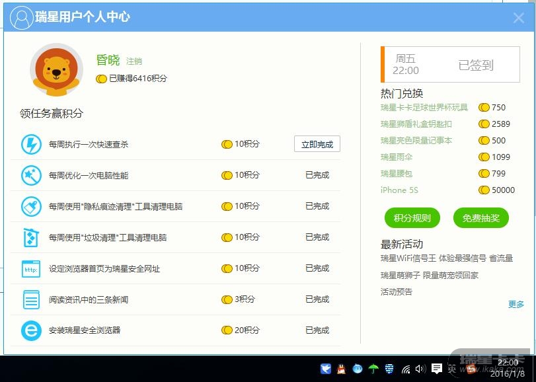Click the 更多 more link

(516, 304)
